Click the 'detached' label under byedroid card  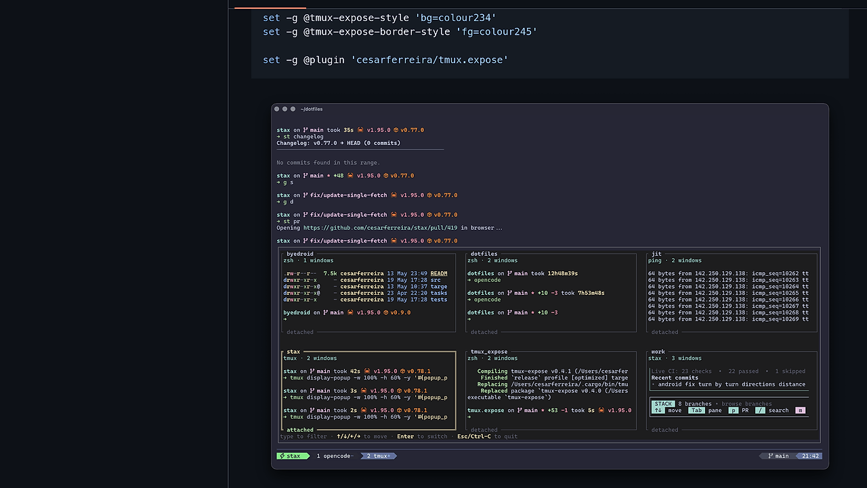(300, 332)
